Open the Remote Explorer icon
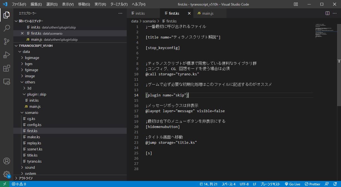This screenshot has width=341, height=187. coord(6,82)
